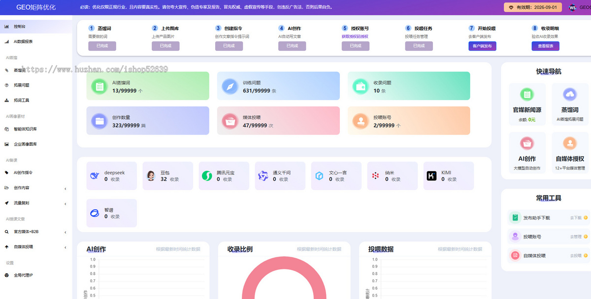This screenshot has height=299, width=591.
Task: Click the 客户端发布 button under 开始投喂
Action: pos(482,46)
